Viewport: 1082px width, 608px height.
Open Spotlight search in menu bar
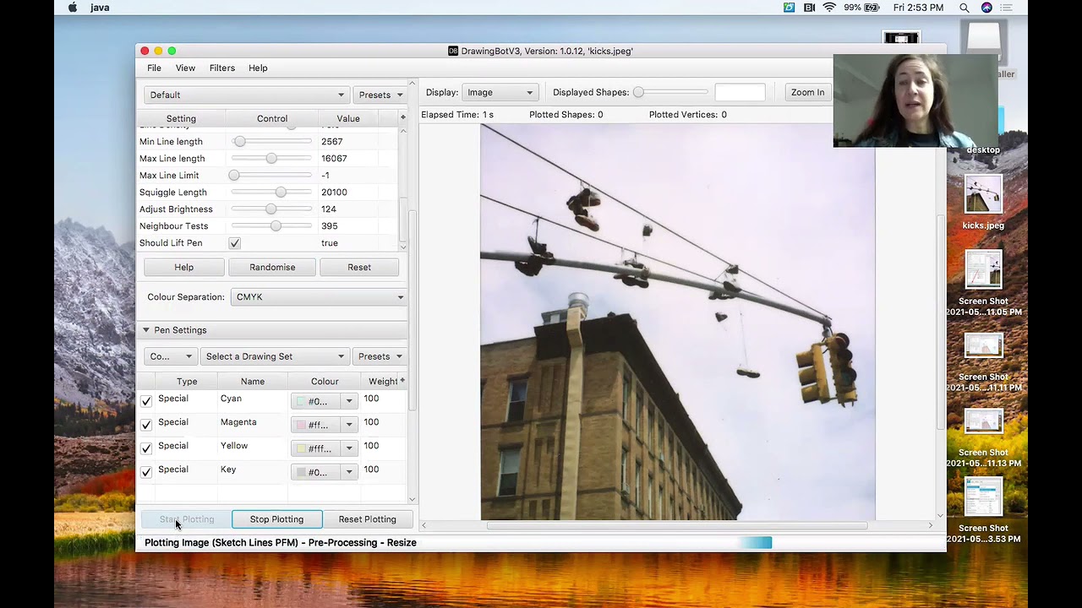(964, 8)
